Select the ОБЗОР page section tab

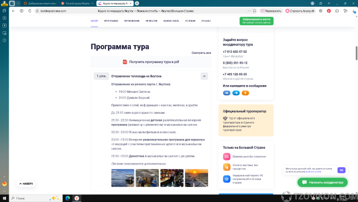pos(94,21)
